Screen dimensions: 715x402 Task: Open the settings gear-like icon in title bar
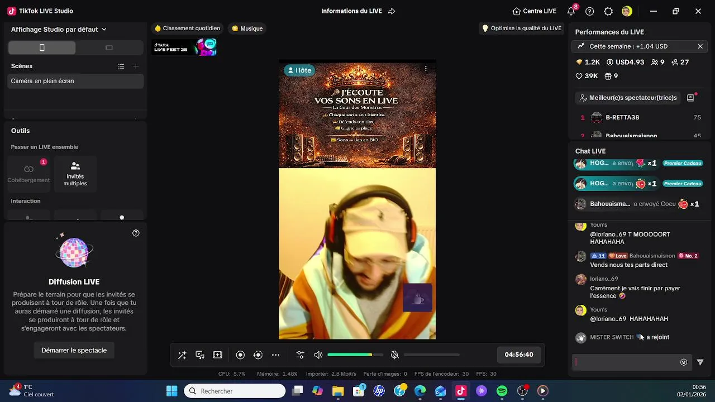[x=608, y=11]
